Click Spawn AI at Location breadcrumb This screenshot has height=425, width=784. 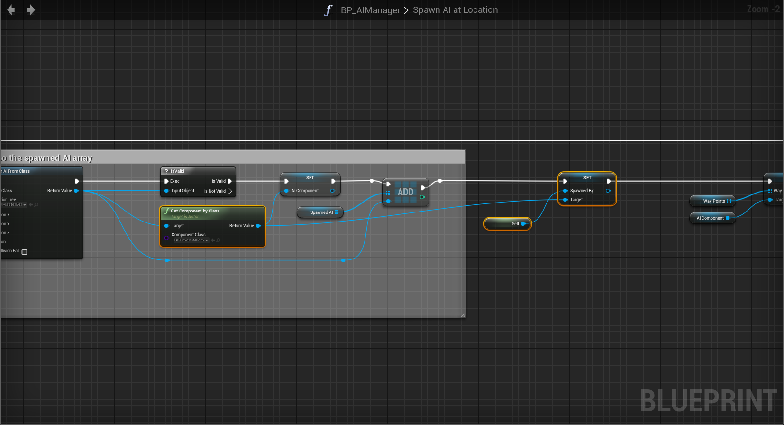455,10
